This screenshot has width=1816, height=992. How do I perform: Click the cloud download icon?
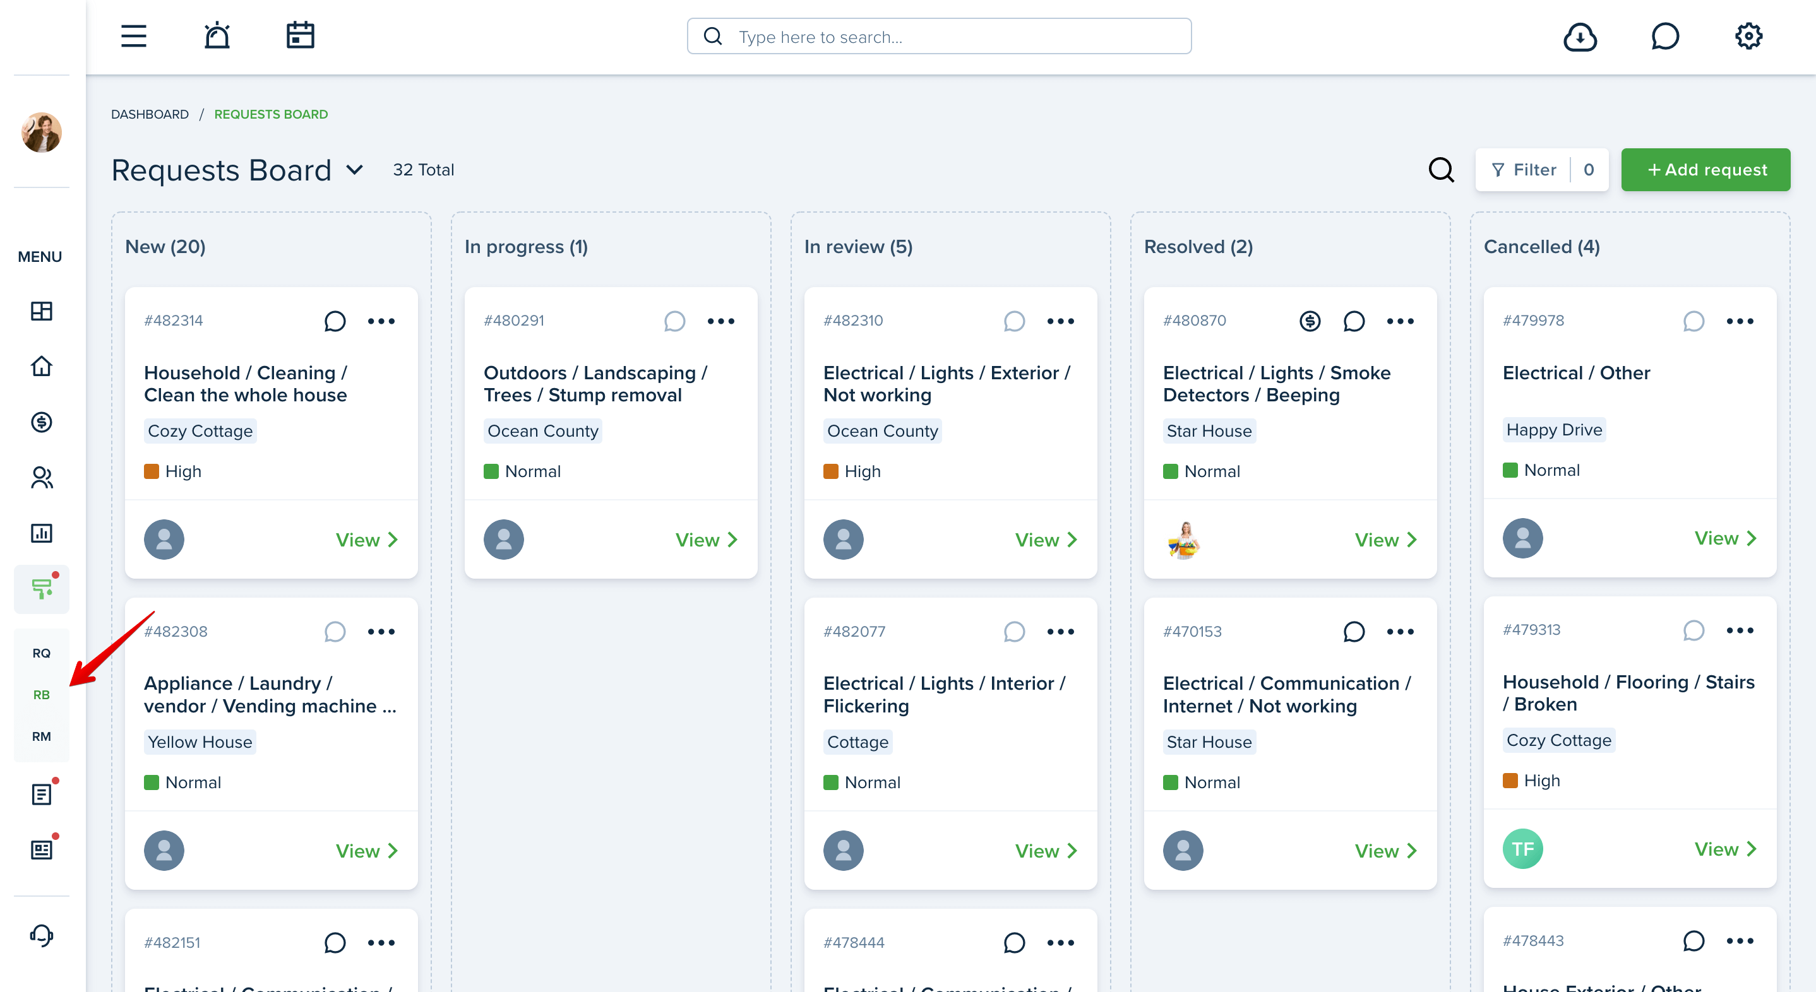(1580, 37)
